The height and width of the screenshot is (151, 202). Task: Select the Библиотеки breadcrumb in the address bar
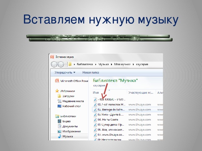click(x=85, y=64)
